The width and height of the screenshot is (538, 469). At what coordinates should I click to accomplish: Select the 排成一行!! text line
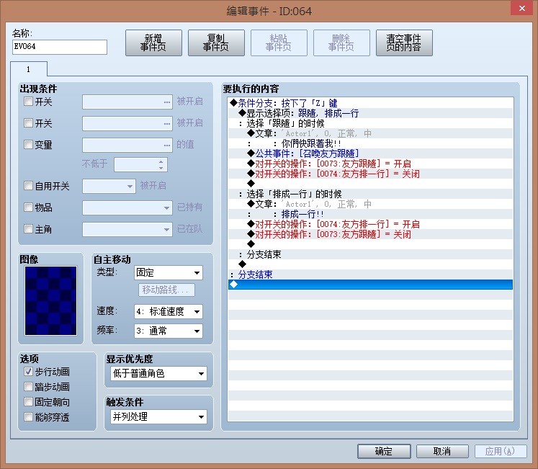pos(371,214)
